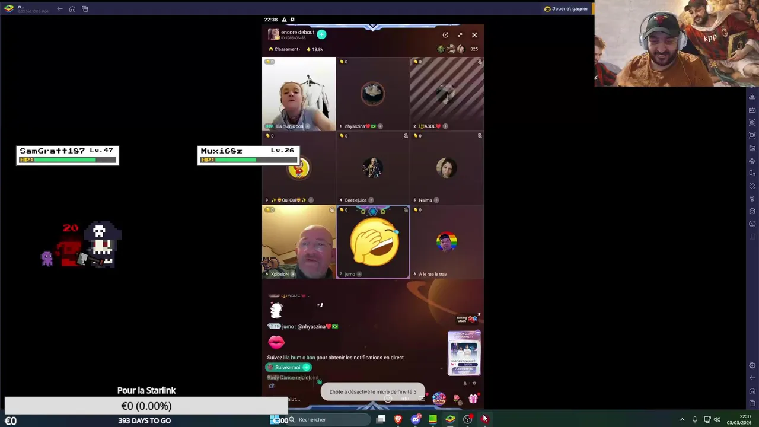Open OBS Studio from taskbar

[x=467, y=419]
